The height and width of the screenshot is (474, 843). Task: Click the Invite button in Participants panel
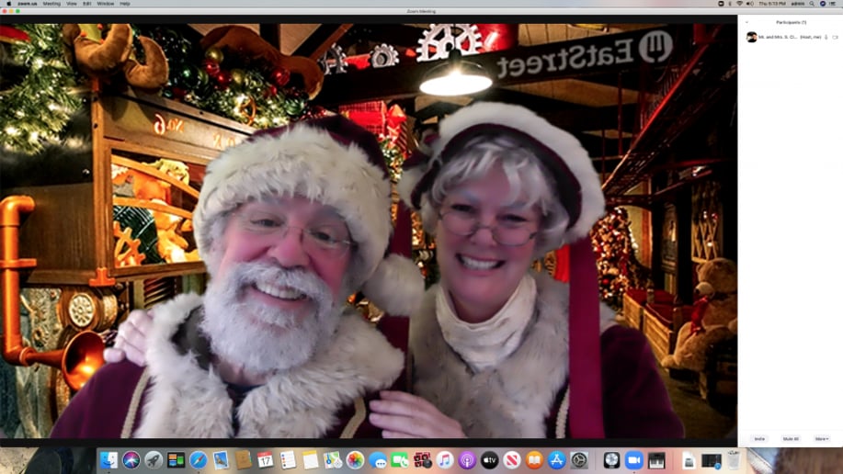coord(759,439)
